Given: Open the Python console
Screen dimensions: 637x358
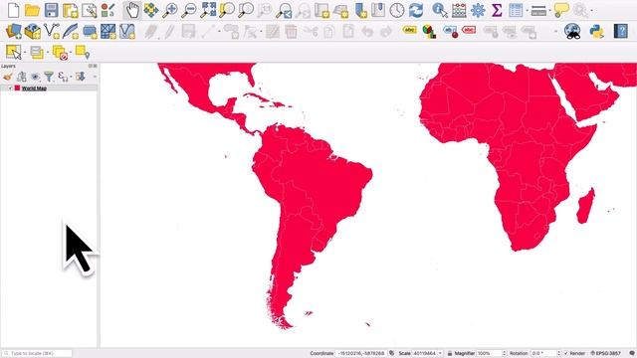Looking at the screenshot, I should 596,31.
